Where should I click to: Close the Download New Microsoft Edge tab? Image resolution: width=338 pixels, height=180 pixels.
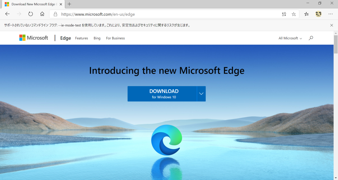(x=61, y=4)
